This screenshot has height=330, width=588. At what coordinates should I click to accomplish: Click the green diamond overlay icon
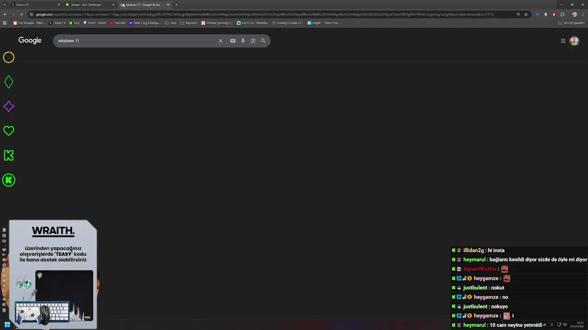[9, 82]
